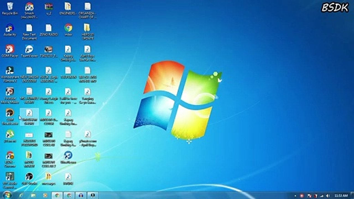This screenshot has height=199, width=354.
Task: Open Windows Explorer folder on taskbar
Action: point(33,195)
